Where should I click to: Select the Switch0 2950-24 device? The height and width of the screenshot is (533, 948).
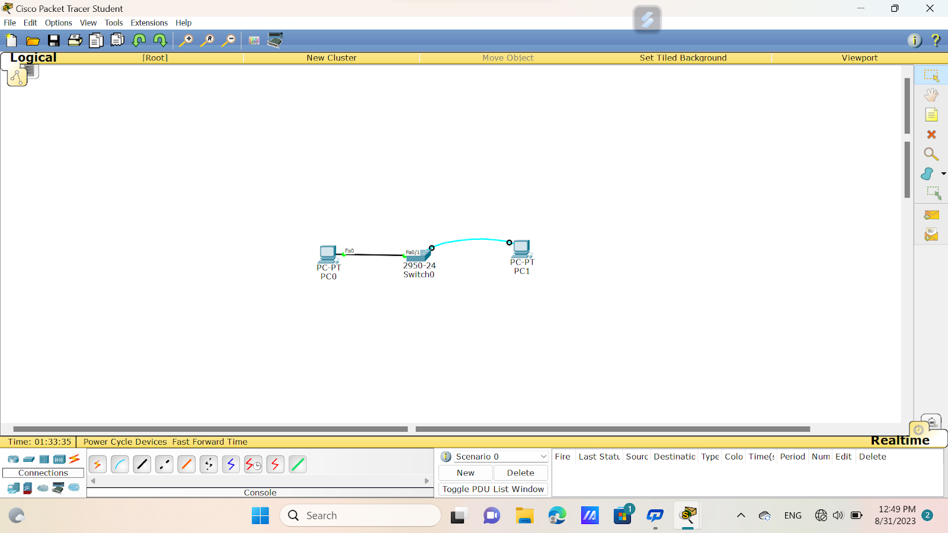(x=418, y=255)
